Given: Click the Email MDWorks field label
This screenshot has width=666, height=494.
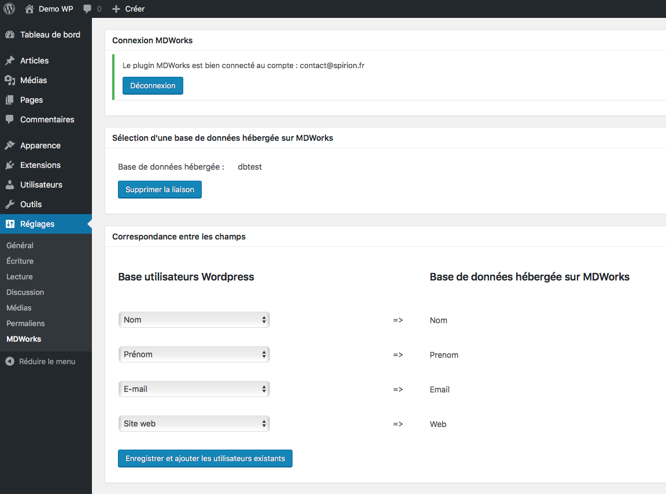Looking at the screenshot, I should (439, 390).
